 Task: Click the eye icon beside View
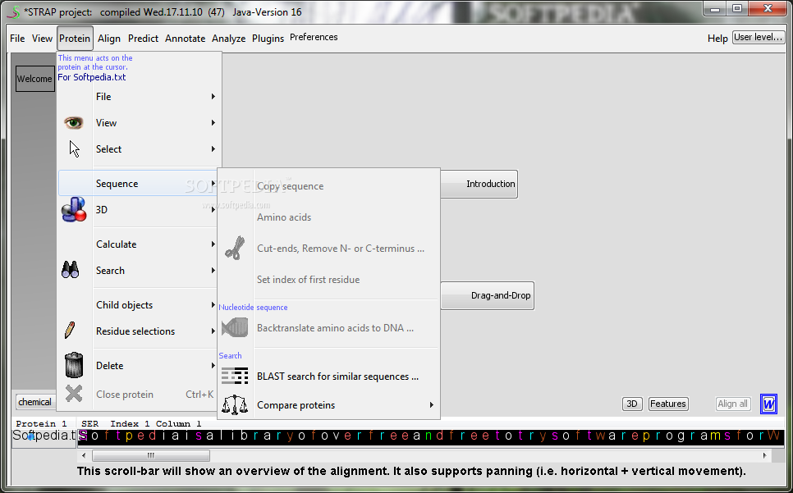[73, 122]
